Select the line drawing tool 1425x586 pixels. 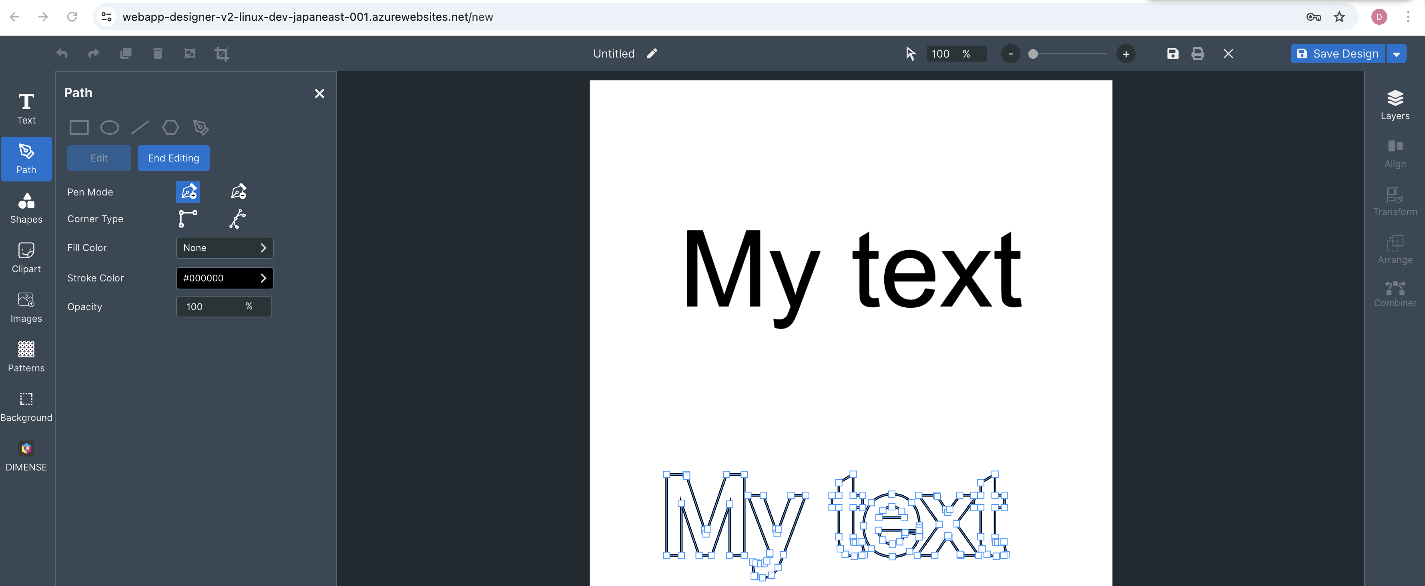pos(140,128)
